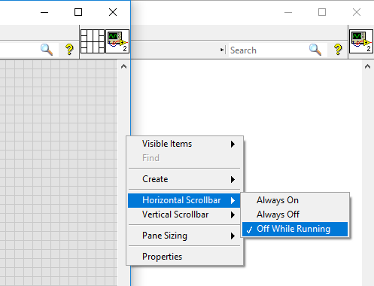Screen dimensions: 374x286
Task: Click the VI icon in right window
Action: [x=361, y=41]
